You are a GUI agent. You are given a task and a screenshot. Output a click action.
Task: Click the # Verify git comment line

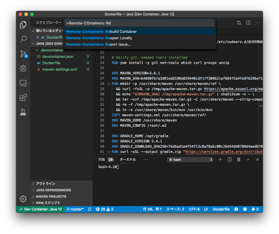[150, 58]
